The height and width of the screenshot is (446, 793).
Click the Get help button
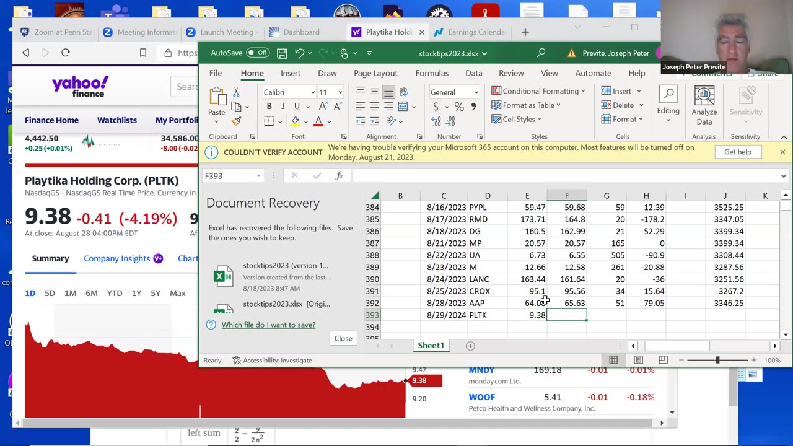pos(737,152)
